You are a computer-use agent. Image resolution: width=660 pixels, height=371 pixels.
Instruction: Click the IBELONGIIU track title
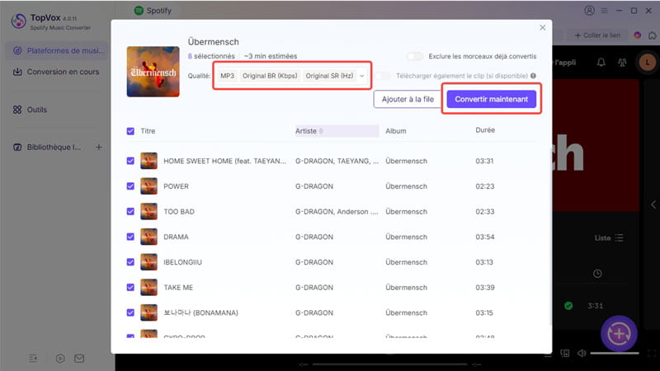click(x=182, y=262)
